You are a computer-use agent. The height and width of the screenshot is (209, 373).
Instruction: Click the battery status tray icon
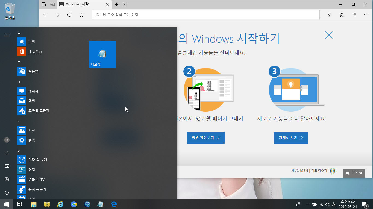coord(315,204)
